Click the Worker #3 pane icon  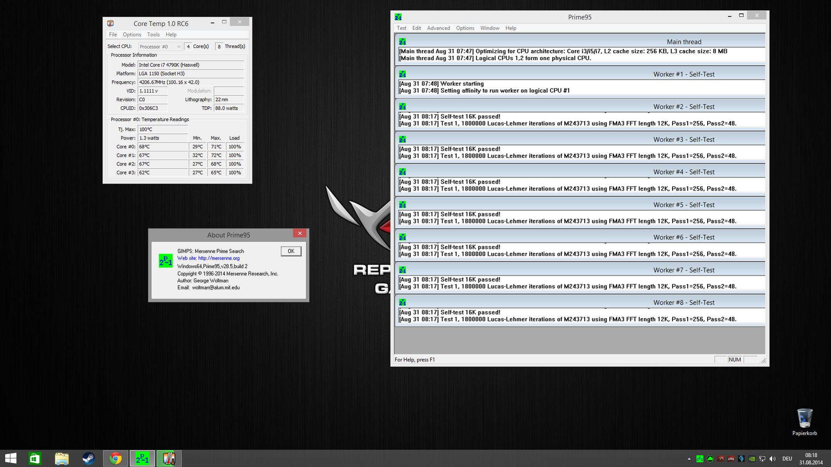click(402, 139)
